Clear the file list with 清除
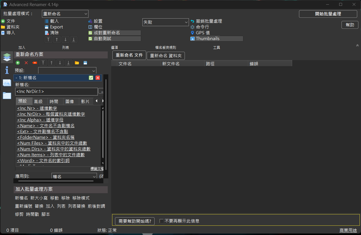The width and height of the screenshot is (361, 235). pyautogui.click(x=52, y=33)
